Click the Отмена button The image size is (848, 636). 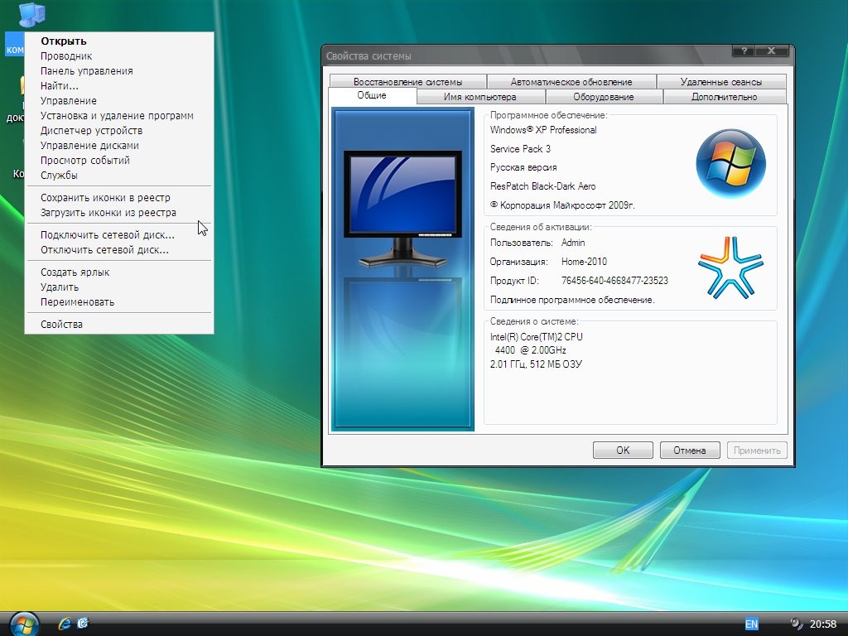(x=690, y=450)
